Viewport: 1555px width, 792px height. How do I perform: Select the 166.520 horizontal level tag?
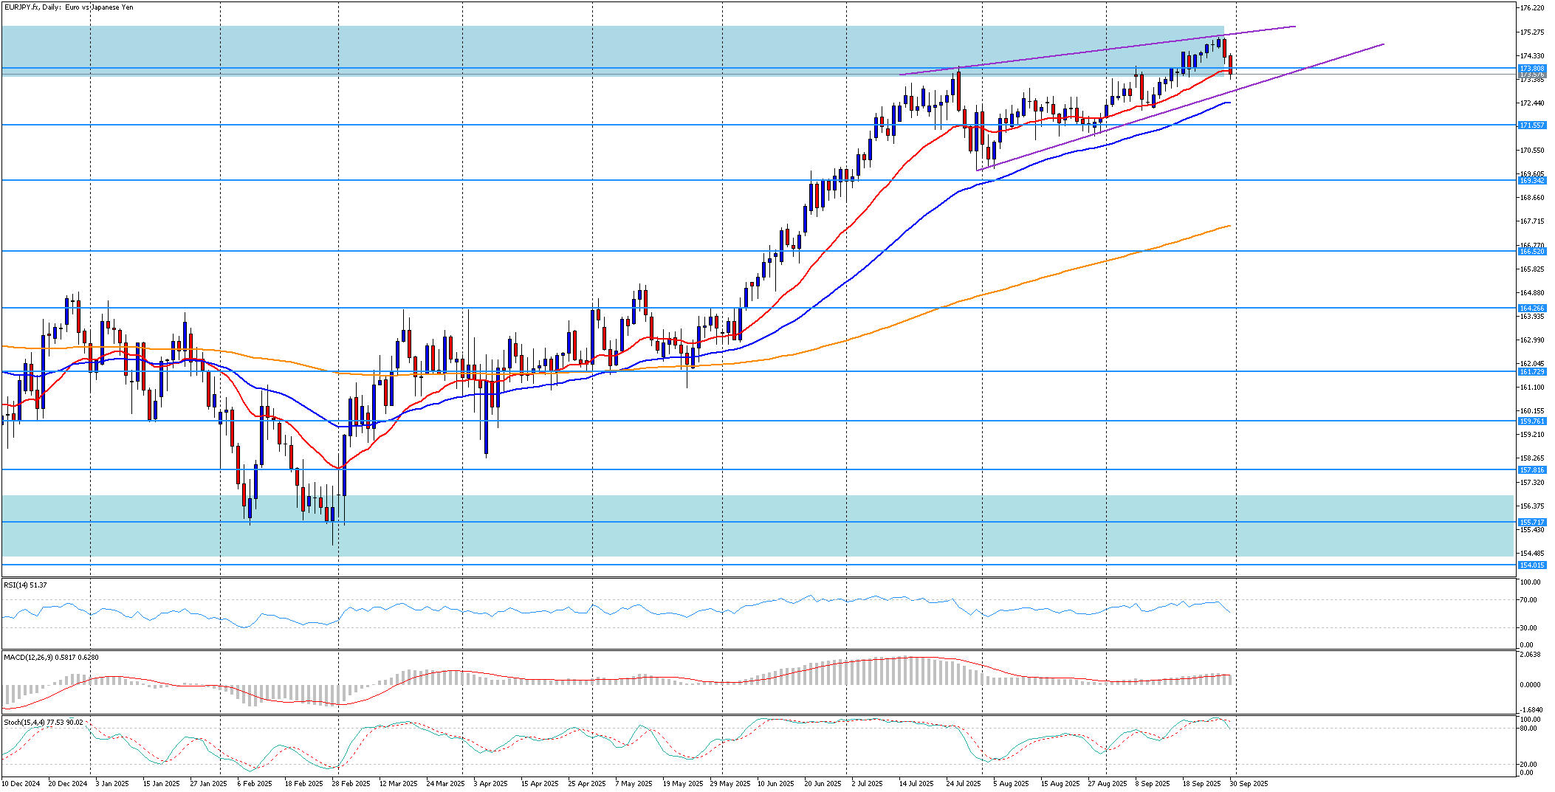1531,252
